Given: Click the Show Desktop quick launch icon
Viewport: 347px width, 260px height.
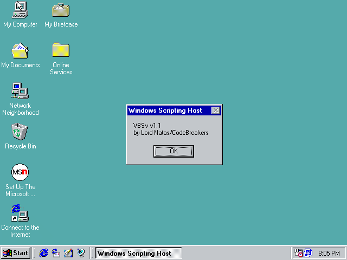Looking at the screenshot, I should click(x=68, y=253).
